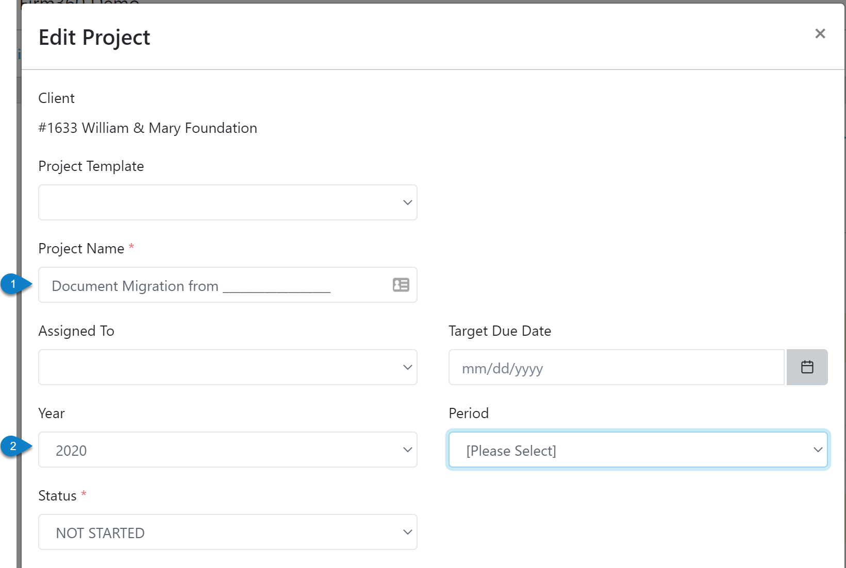Screen dimensions: 846x568
Task: Open the contact card icon beside Project Name
Action: (x=400, y=285)
